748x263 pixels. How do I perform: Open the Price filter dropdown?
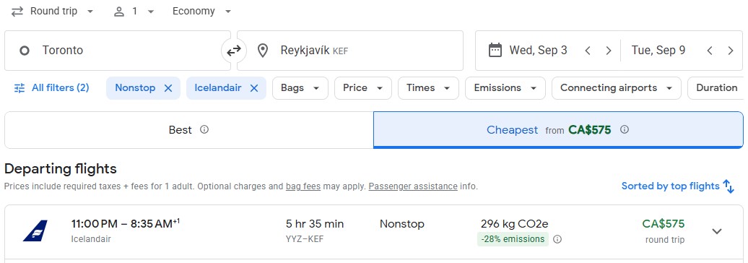(363, 88)
